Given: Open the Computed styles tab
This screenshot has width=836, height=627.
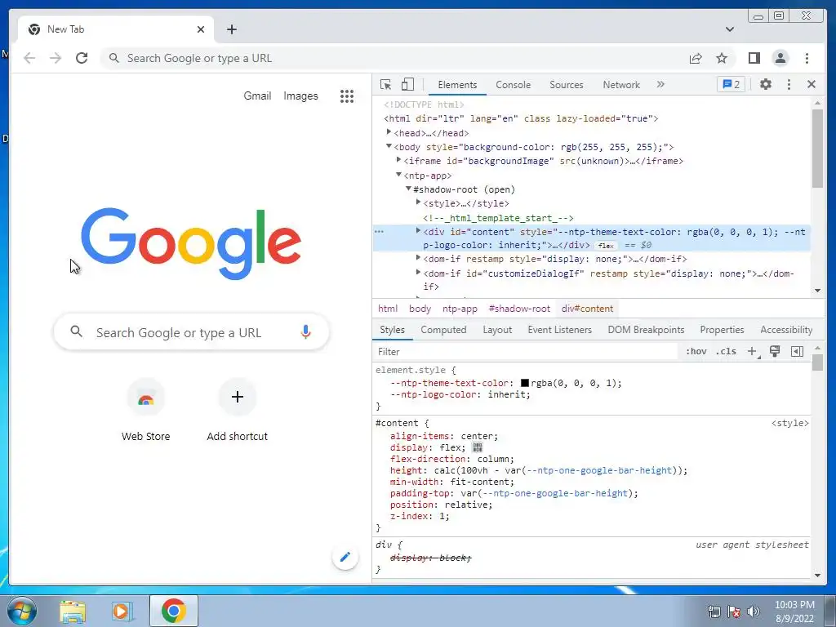Looking at the screenshot, I should (x=443, y=330).
